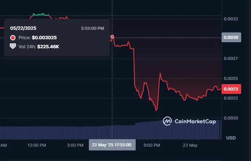Click the 3:00 PM axis label
The image size is (251, 161).
pyautogui.click(x=75, y=145)
